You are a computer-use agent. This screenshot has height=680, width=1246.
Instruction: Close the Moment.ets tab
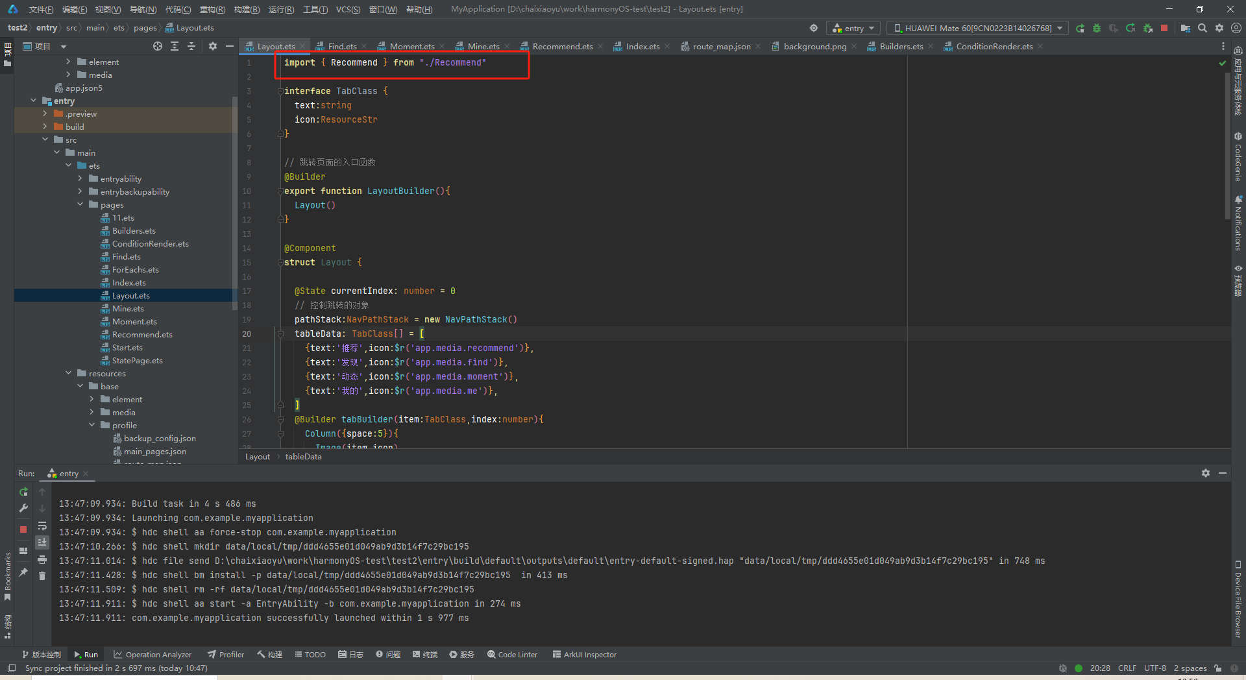[442, 46]
